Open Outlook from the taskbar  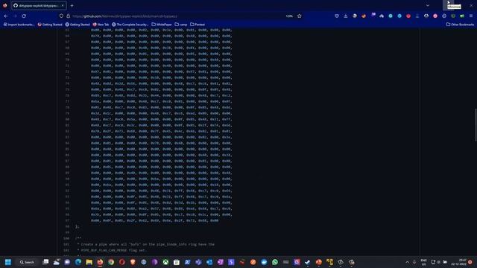[209, 262]
